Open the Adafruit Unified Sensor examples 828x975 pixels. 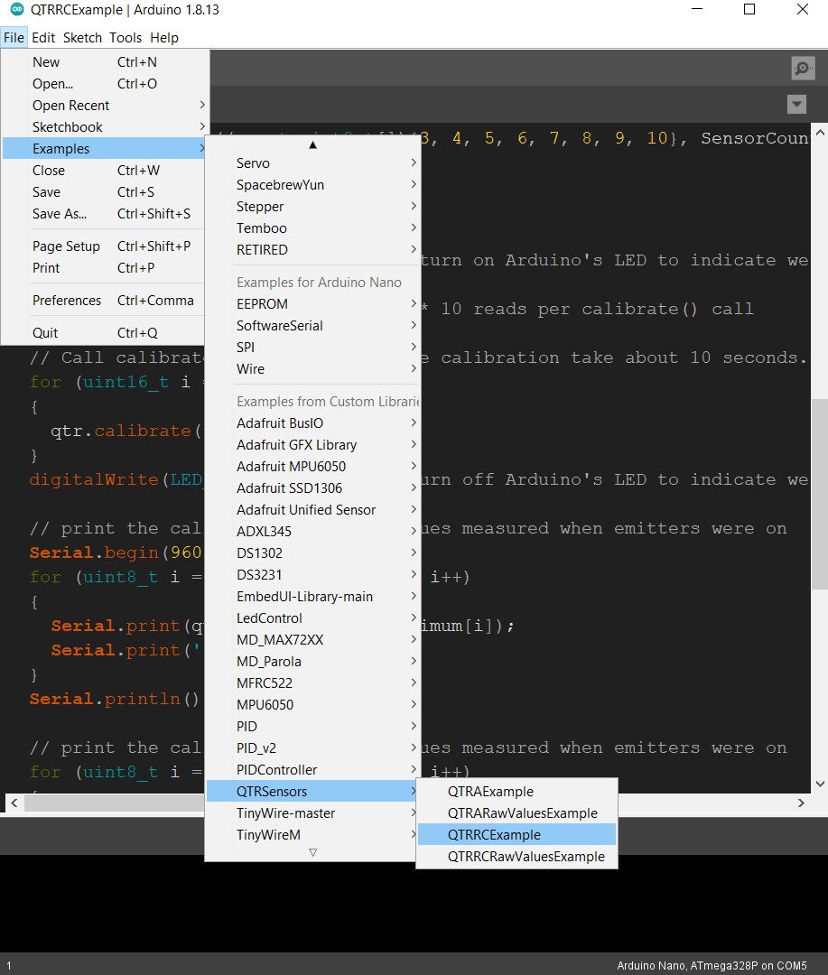(313, 510)
